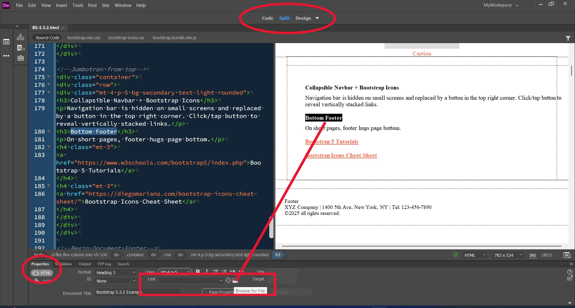The image size is (575, 308).
Task: Click the green no-errors check icon
Action: pos(456,255)
